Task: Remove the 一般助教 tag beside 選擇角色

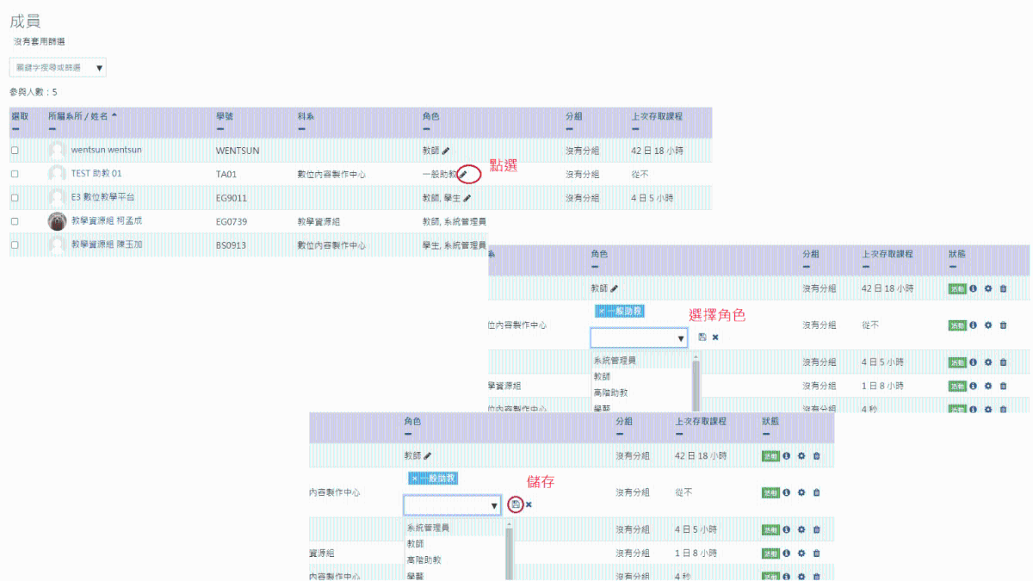Action: pos(602,311)
